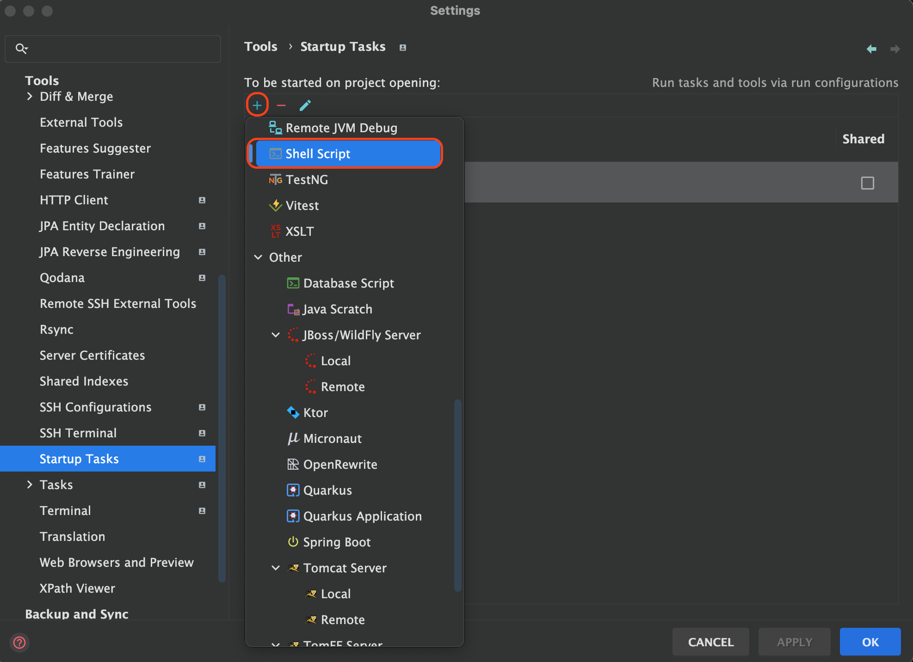The height and width of the screenshot is (662, 913).
Task: Expand the Tasks settings node
Action: tap(30, 484)
